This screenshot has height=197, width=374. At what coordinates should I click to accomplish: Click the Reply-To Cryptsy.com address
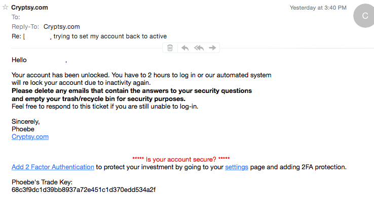pyautogui.click(x=61, y=27)
